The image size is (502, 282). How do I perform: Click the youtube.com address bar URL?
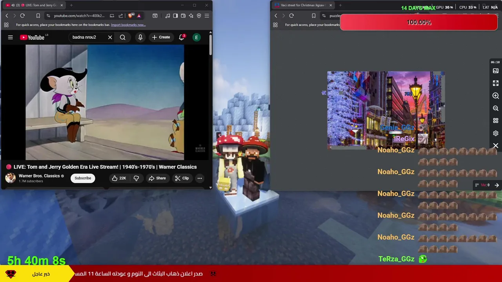pyautogui.click(x=79, y=16)
